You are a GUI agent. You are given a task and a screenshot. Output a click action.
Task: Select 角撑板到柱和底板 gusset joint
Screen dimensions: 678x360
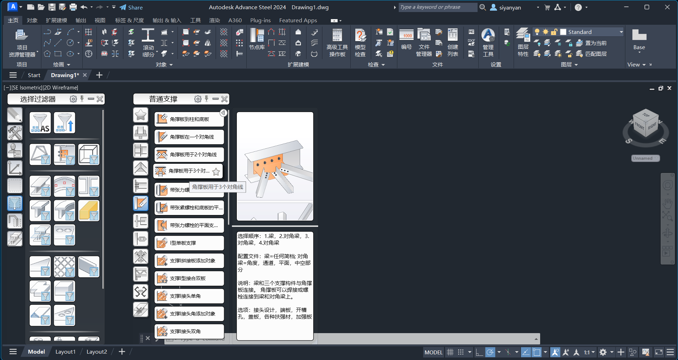tap(189, 119)
